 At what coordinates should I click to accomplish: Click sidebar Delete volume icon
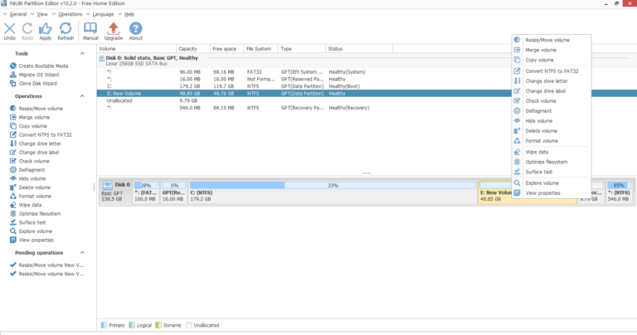(x=13, y=187)
